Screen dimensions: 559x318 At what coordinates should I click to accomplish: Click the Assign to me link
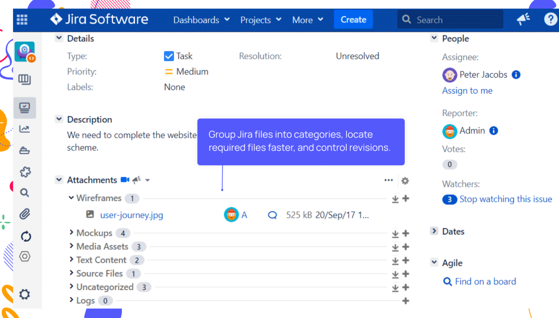click(x=467, y=91)
